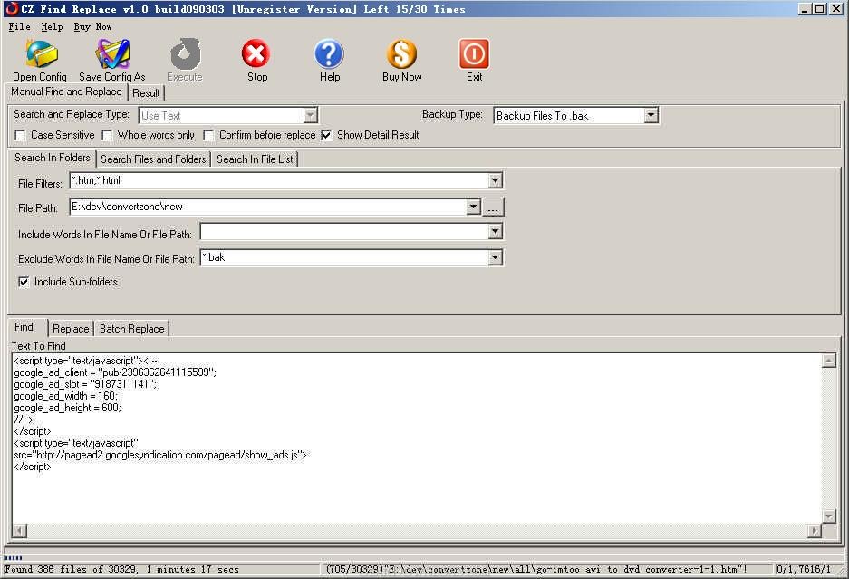Switch to Manual Find and Replace tab
Screen dimensions: 849x579
pos(67,92)
